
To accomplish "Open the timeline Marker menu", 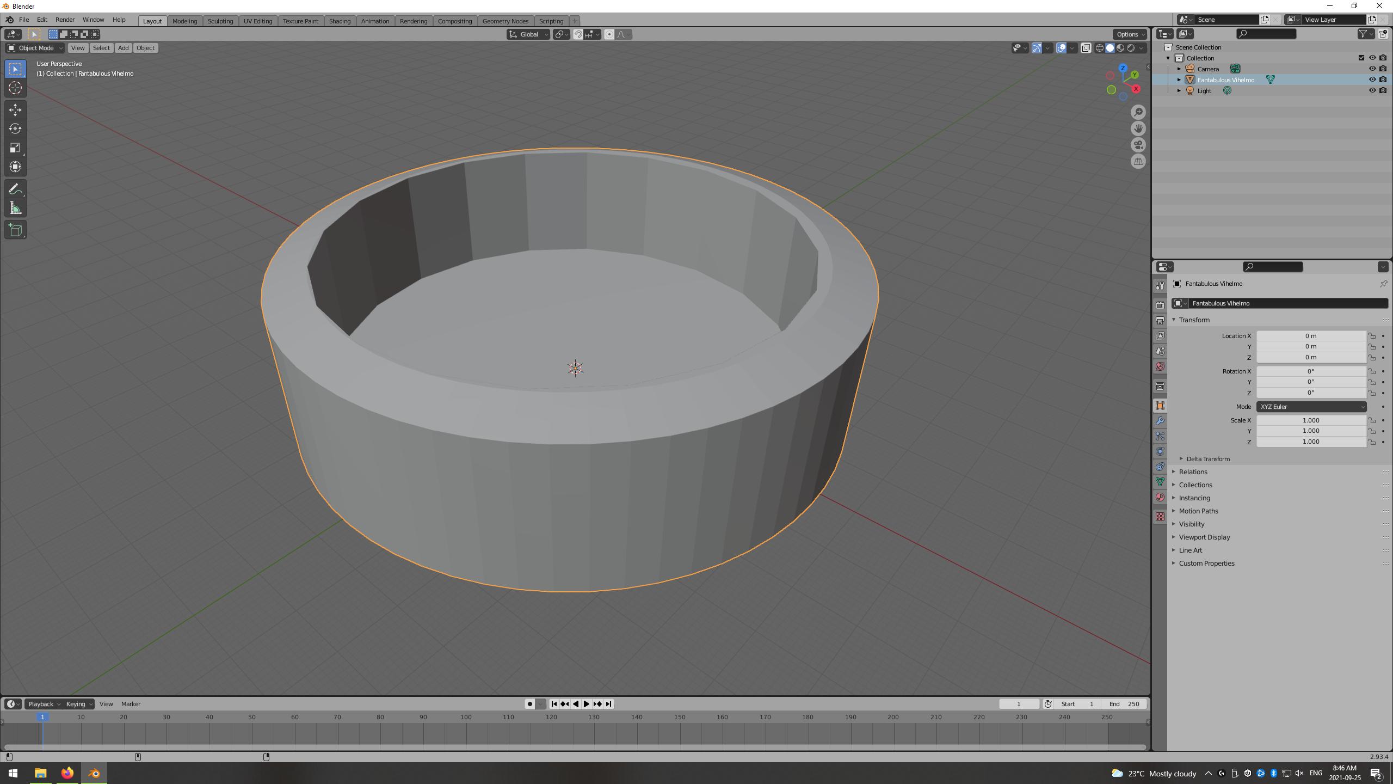I will click(x=131, y=704).
